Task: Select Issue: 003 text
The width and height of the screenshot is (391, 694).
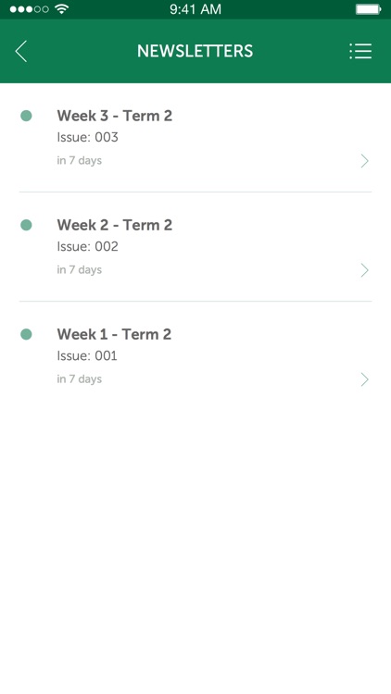Action: point(87,137)
